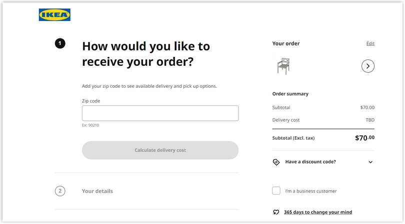The image size is (405, 224).
Task: Click the heart icon beside 365 days
Action: [276, 212]
